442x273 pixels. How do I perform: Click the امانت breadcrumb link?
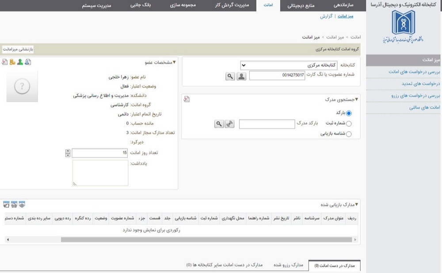tap(355, 37)
